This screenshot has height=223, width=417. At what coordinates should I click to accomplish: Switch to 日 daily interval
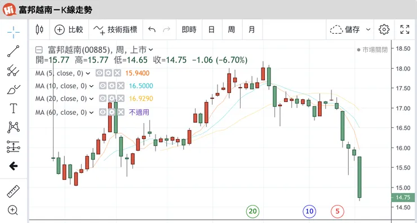pyautogui.click(x=211, y=29)
